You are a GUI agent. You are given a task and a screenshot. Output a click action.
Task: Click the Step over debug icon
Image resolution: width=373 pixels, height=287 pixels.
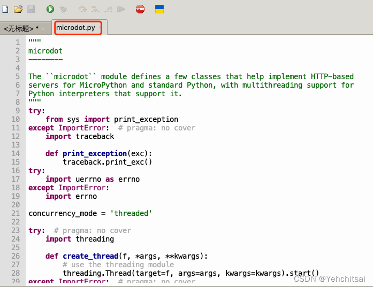click(82, 9)
